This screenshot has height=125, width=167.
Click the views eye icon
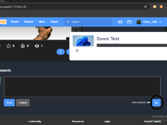37,46
